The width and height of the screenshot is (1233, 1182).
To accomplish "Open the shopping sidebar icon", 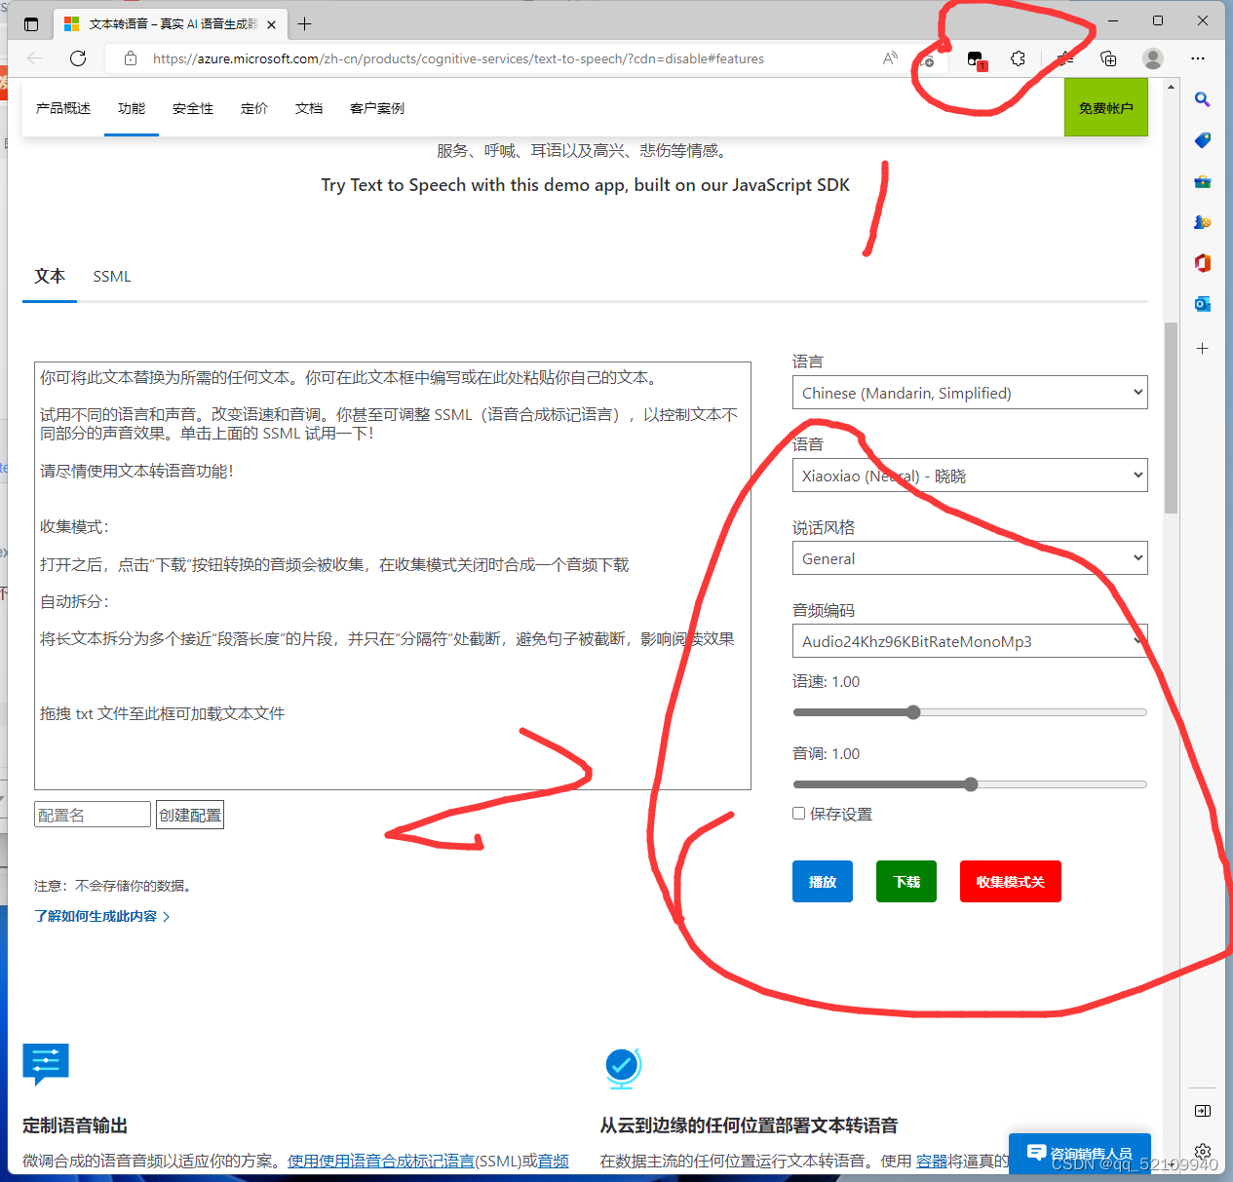I will [1202, 139].
